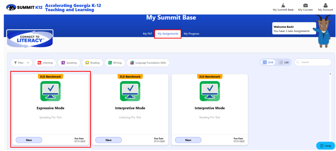The image size is (336, 151).
Task: Switch to Grid view
Action: (x=268, y=62)
